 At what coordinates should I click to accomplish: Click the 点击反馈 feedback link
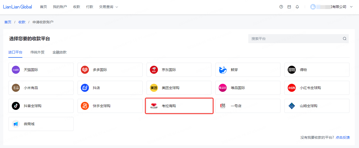(343, 137)
